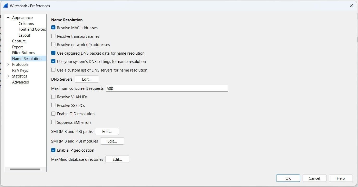Open the Advanced preferences page
Viewport: 358px width, 187px height.
[x=20, y=82]
